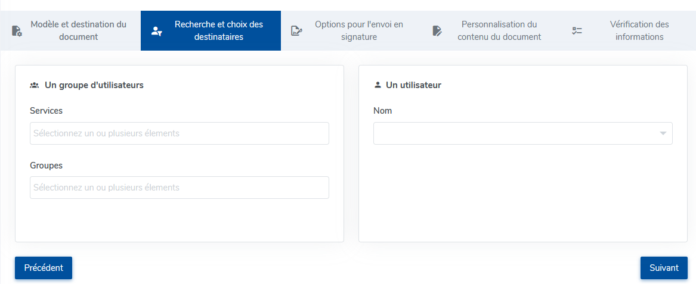Click inside the Nom user field
The image size is (696, 284).
coord(523,133)
